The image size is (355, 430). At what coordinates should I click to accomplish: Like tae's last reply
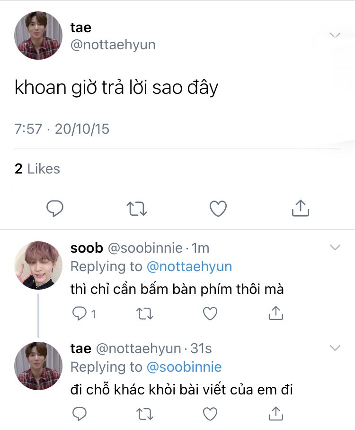(210, 413)
